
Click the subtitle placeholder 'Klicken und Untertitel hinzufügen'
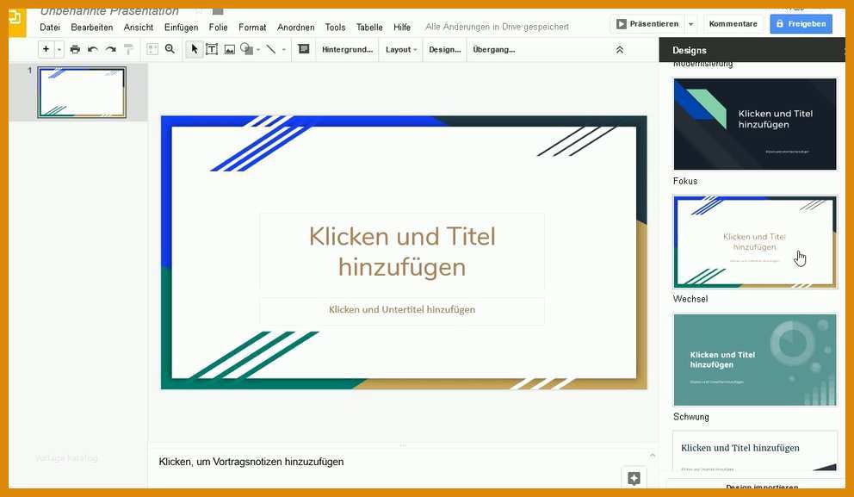(x=402, y=309)
